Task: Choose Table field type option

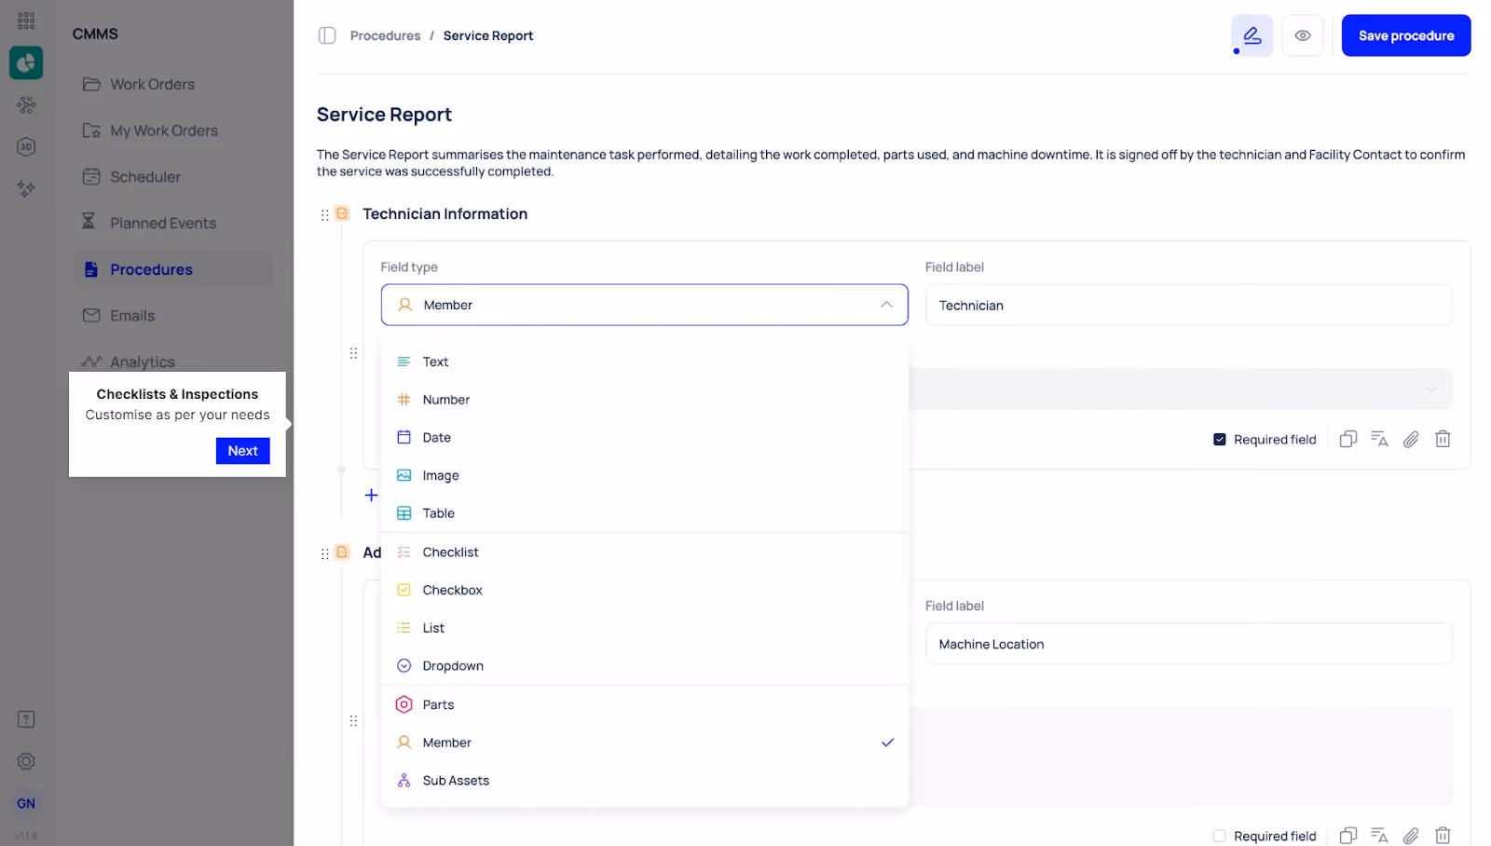Action: (645, 513)
